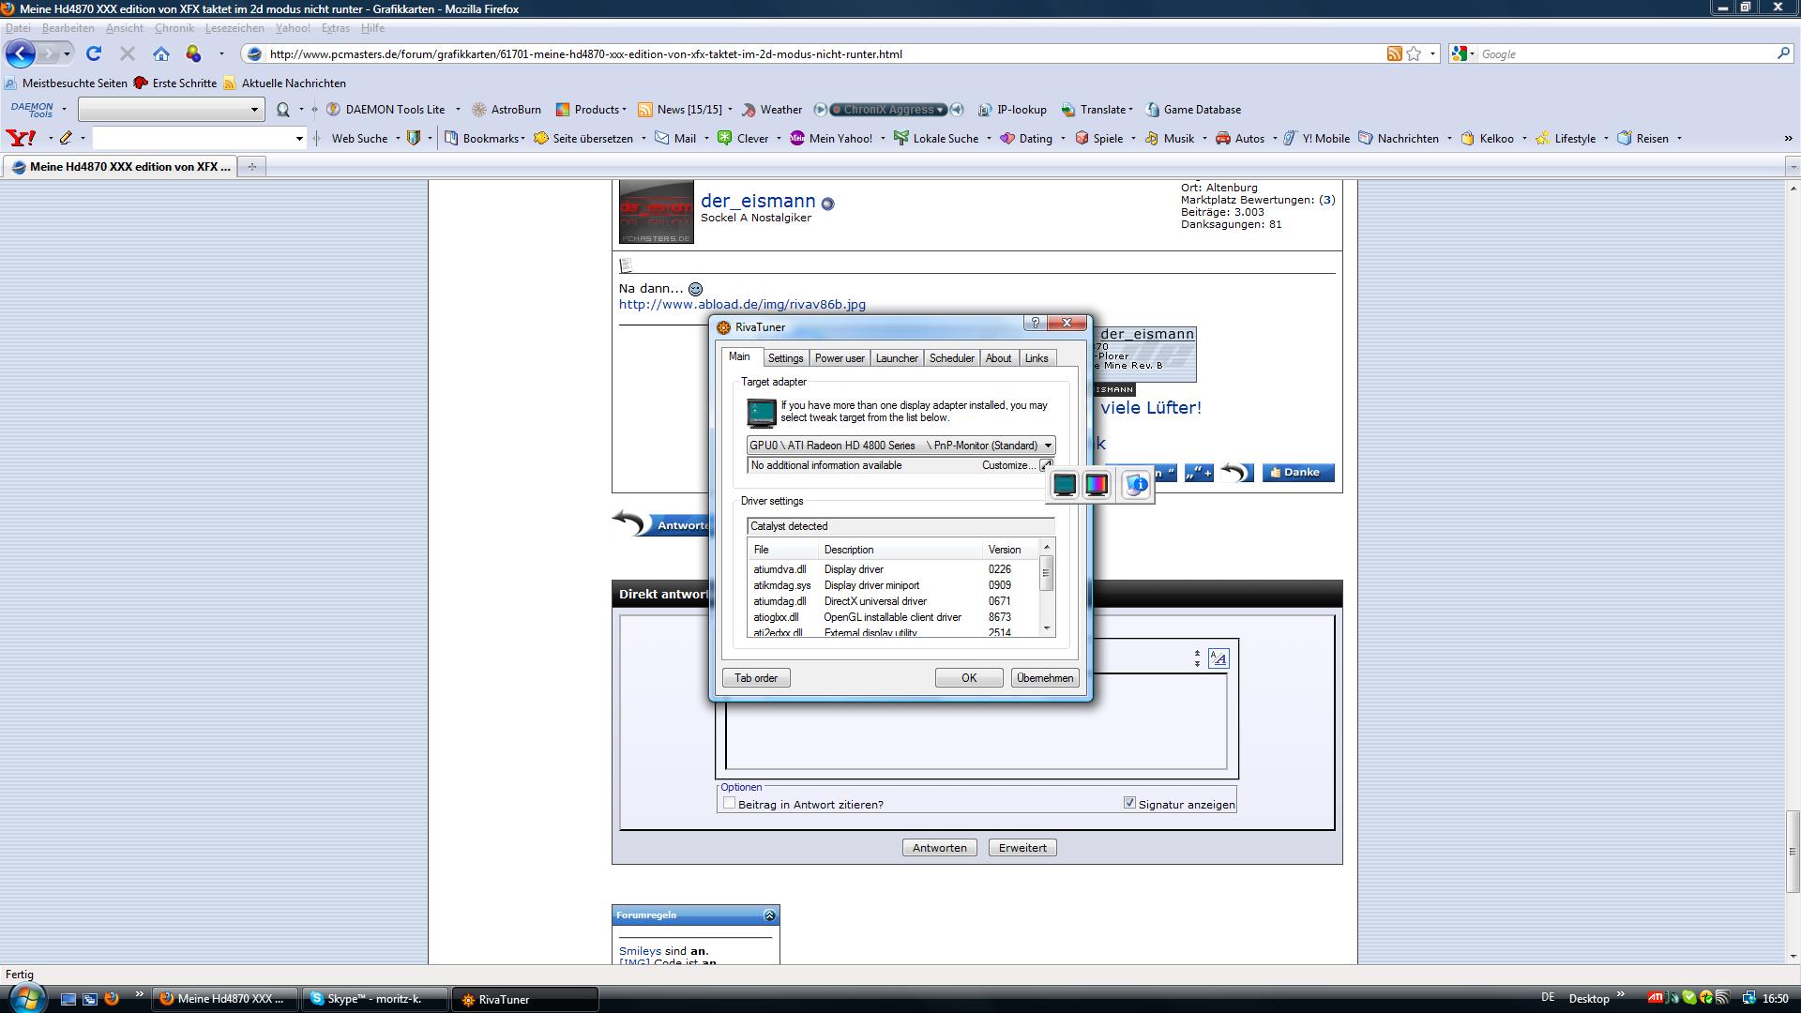Collapse the Forumregeln panel
The width and height of the screenshot is (1801, 1013).
[x=769, y=915]
